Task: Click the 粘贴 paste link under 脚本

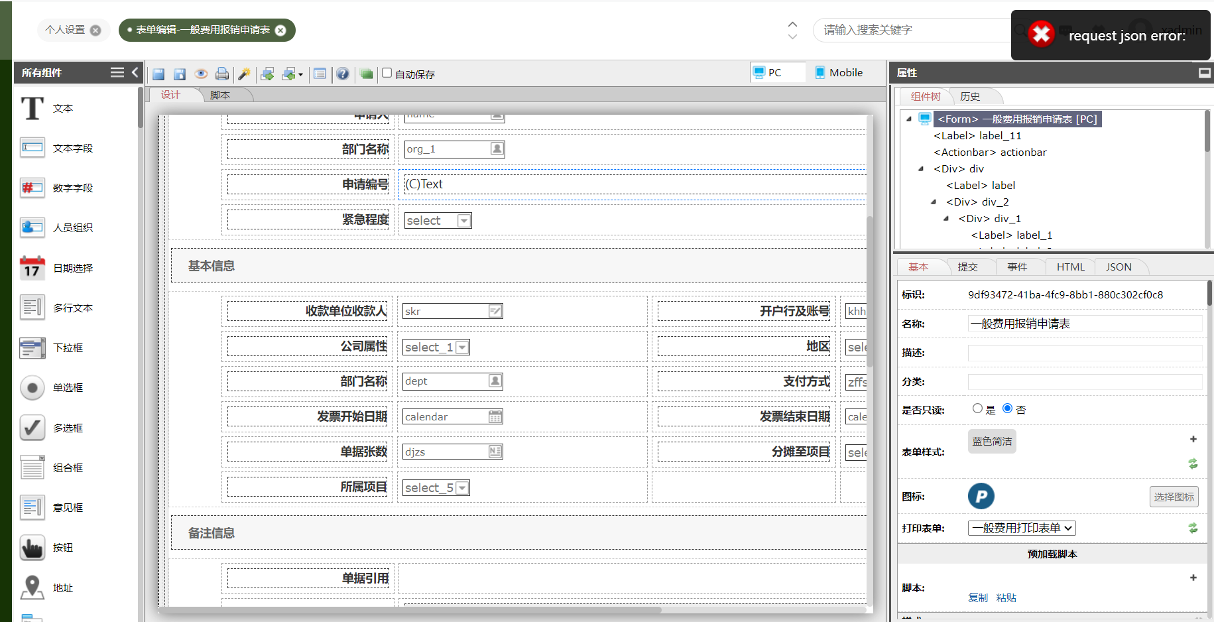Action: click(x=1006, y=597)
